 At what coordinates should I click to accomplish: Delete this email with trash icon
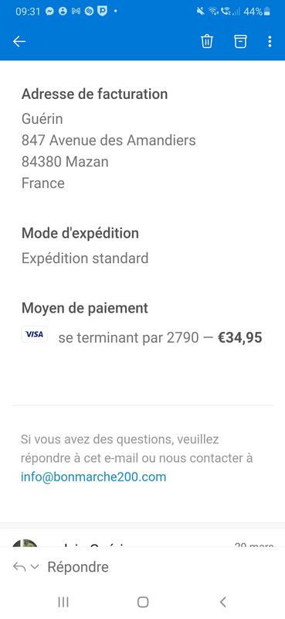coord(207,41)
